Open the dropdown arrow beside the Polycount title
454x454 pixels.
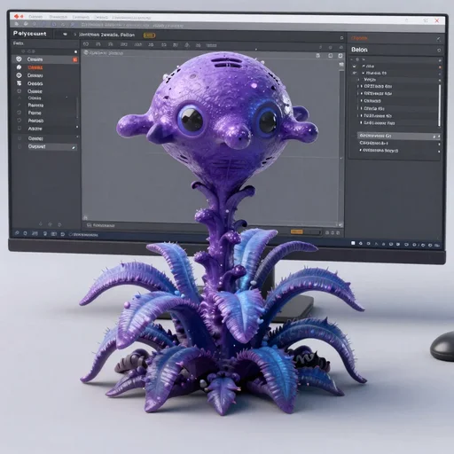coord(65,35)
